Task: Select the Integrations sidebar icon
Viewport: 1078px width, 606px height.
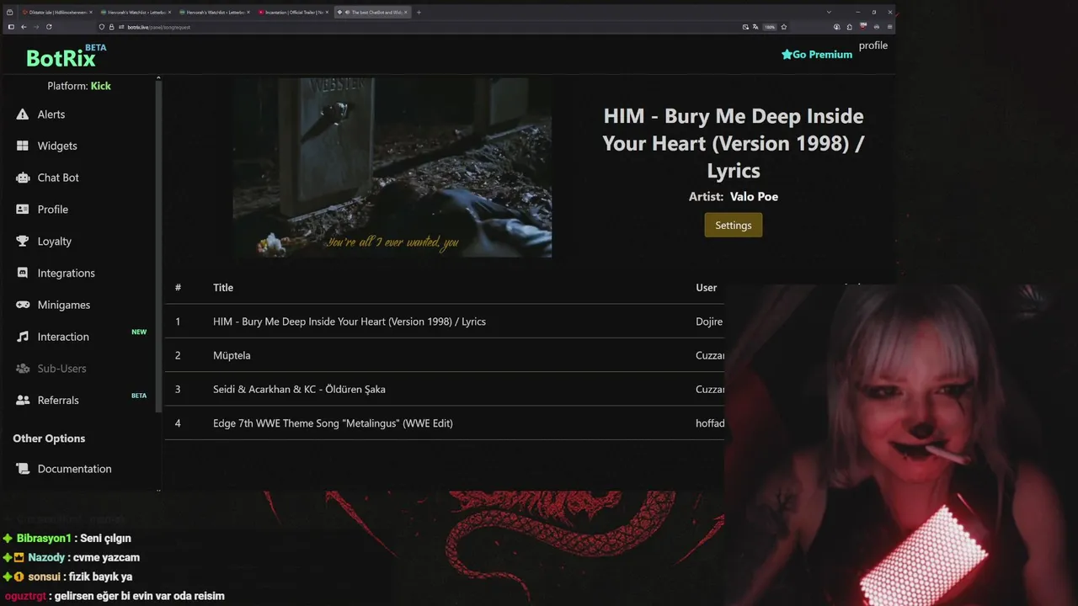Action: click(23, 273)
